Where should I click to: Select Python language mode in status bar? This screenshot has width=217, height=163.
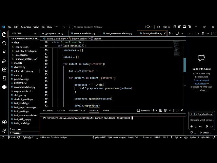[x=178, y=137]
